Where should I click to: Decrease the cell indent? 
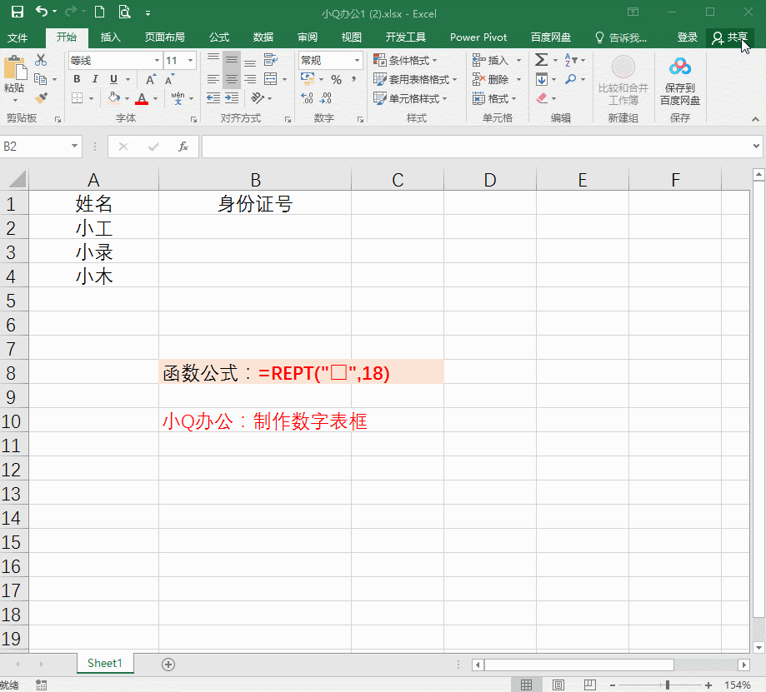[213, 98]
